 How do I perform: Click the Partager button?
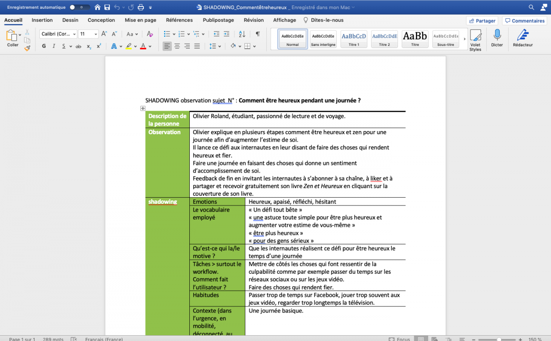click(482, 21)
